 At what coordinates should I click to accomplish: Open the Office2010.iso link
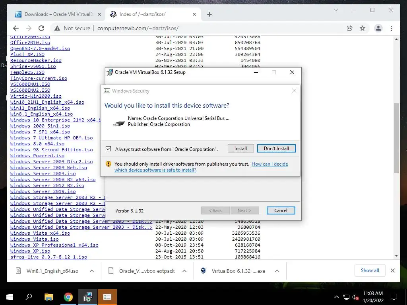point(30,42)
